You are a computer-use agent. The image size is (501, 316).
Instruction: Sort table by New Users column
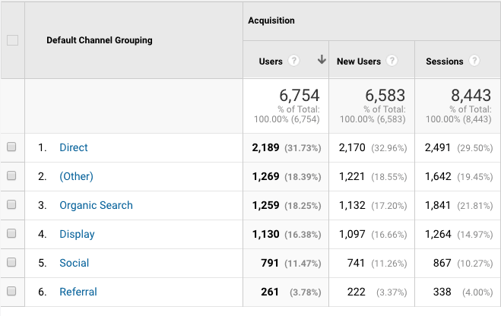(x=359, y=62)
